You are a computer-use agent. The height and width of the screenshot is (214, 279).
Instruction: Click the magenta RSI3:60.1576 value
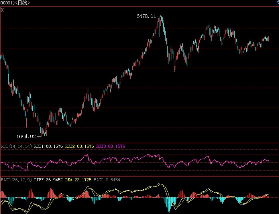pyautogui.click(x=110, y=146)
